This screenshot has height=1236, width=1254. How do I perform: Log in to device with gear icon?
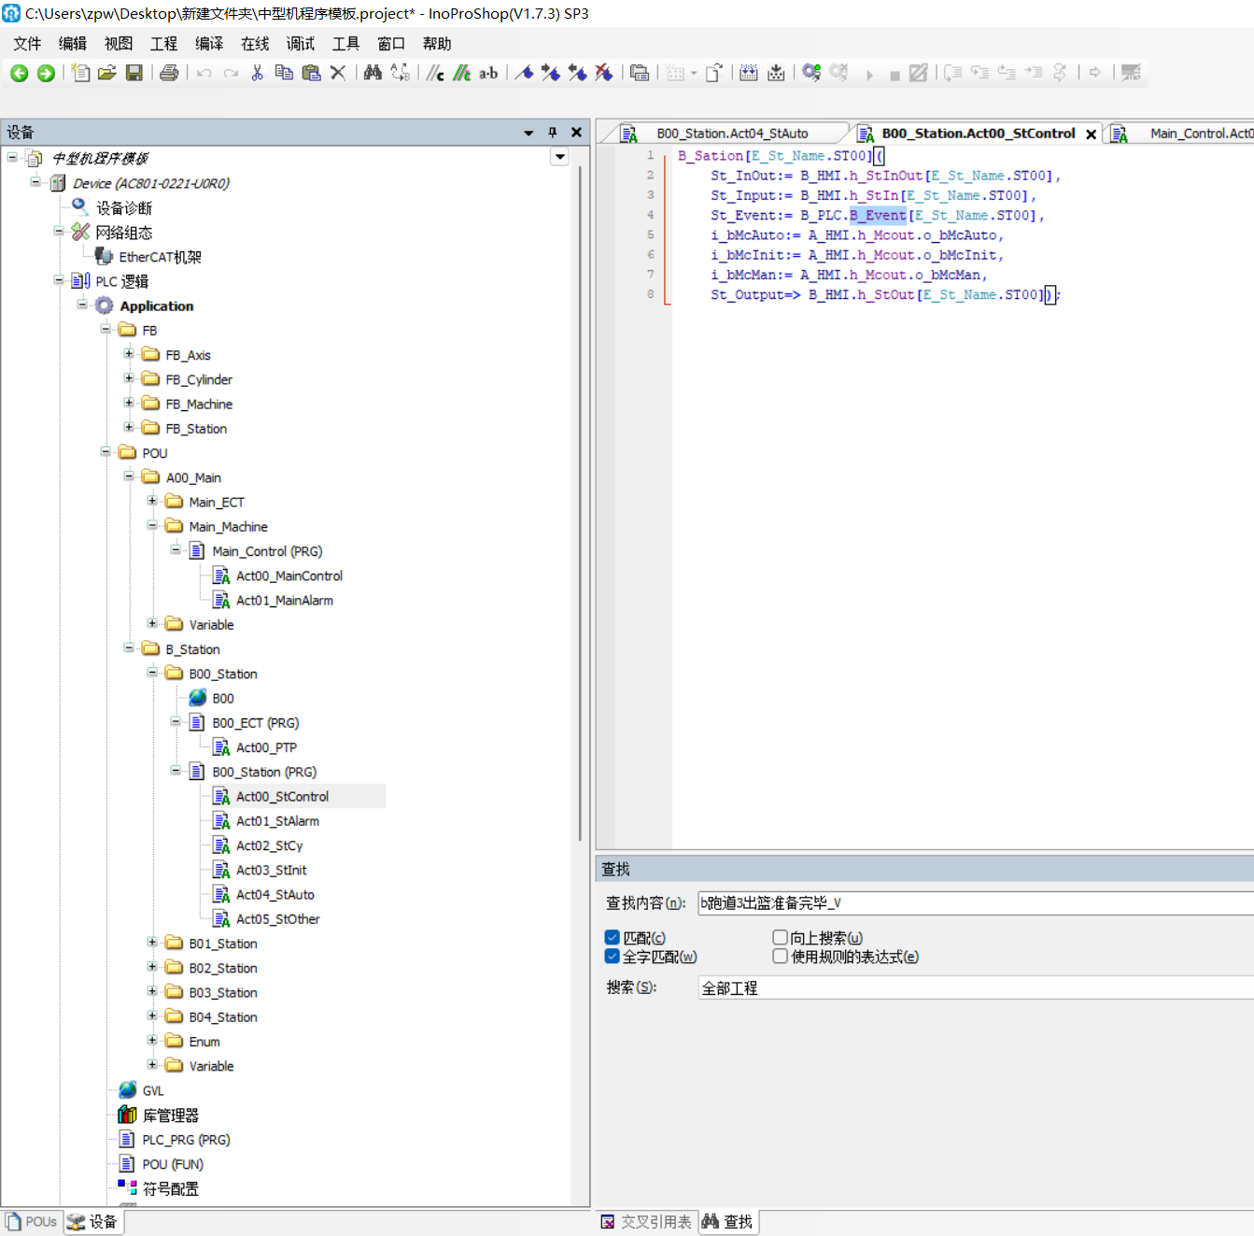pyautogui.click(x=811, y=73)
